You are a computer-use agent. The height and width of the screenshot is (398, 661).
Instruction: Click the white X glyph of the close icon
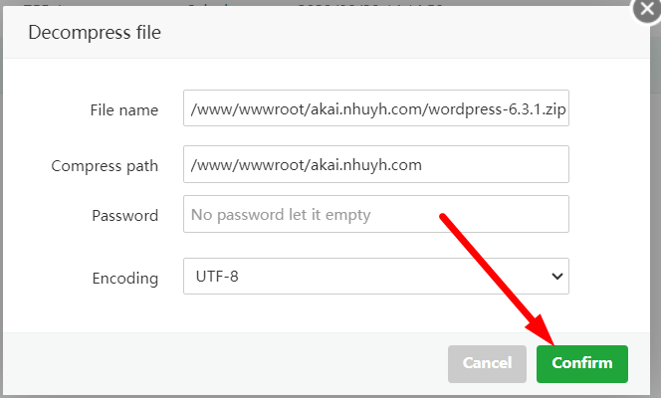tap(647, 8)
